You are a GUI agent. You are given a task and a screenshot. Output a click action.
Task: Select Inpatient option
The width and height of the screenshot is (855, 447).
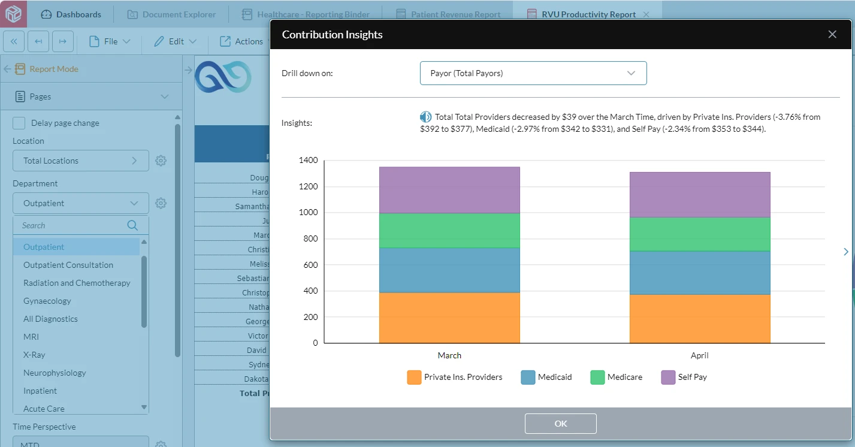pos(76,391)
